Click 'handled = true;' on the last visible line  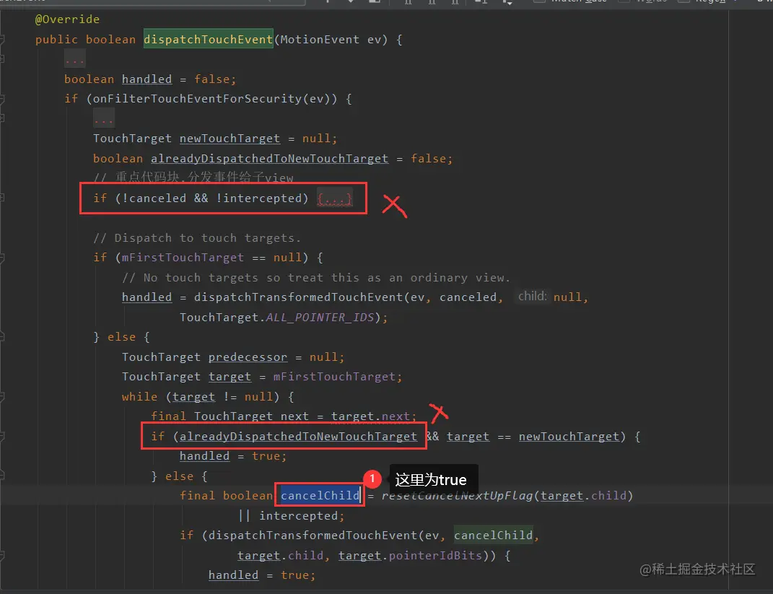(x=262, y=575)
